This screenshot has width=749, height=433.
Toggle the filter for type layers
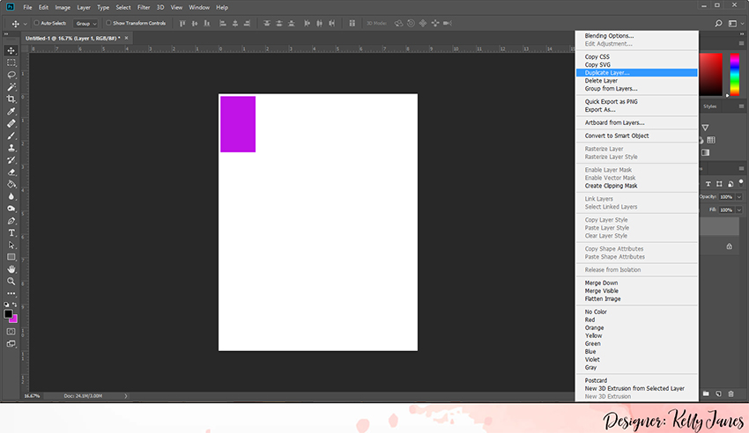[708, 184]
